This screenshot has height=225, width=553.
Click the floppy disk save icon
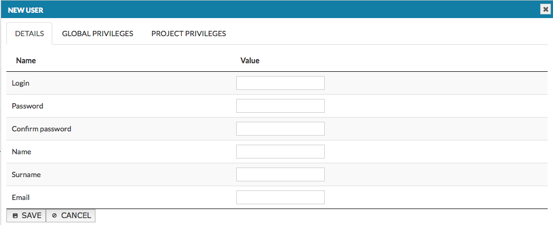pos(15,216)
